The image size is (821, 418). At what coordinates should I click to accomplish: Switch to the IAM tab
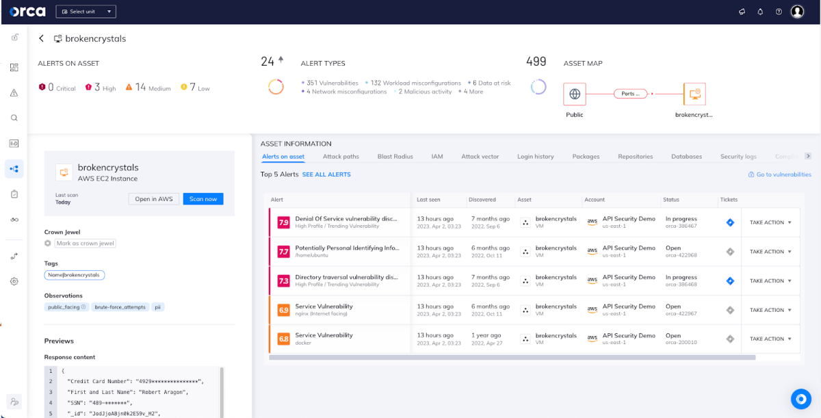pyautogui.click(x=437, y=157)
